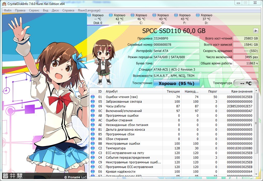The height and width of the screenshot is (181, 263).
Task: Click the serial number field 0000600078
Action: 177,45
